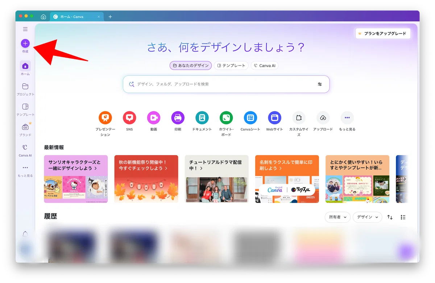Open the 秋の新機能祭り banner
This screenshot has height=283, width=435.
point(146,179)
